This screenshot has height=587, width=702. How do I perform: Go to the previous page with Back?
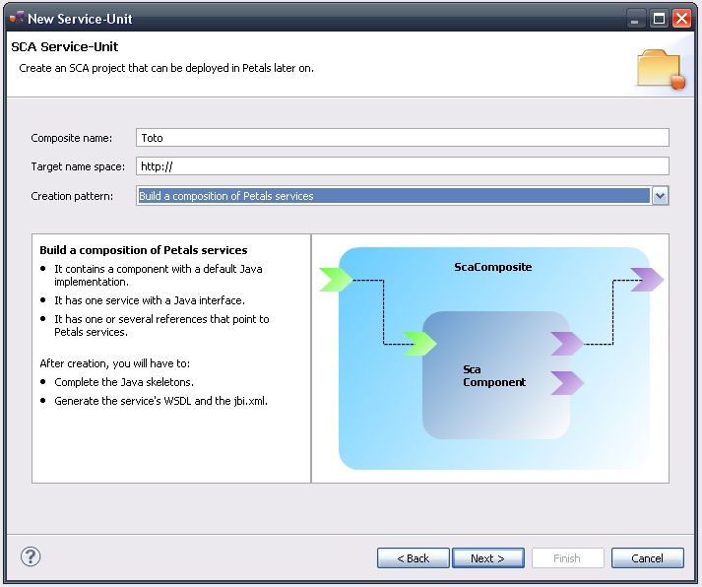[413, 558]
